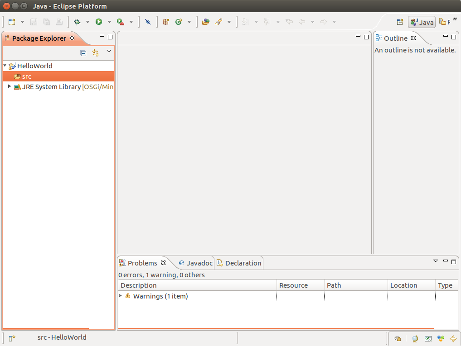Click the Open Type folder icon
This screenshot has width=461, height=346.
click(206, 22)
